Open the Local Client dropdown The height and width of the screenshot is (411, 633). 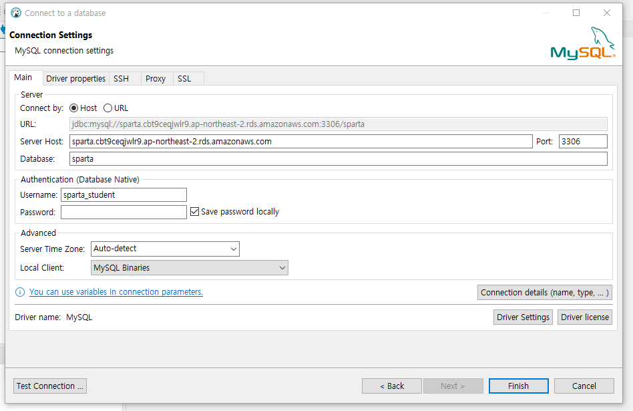190,267
